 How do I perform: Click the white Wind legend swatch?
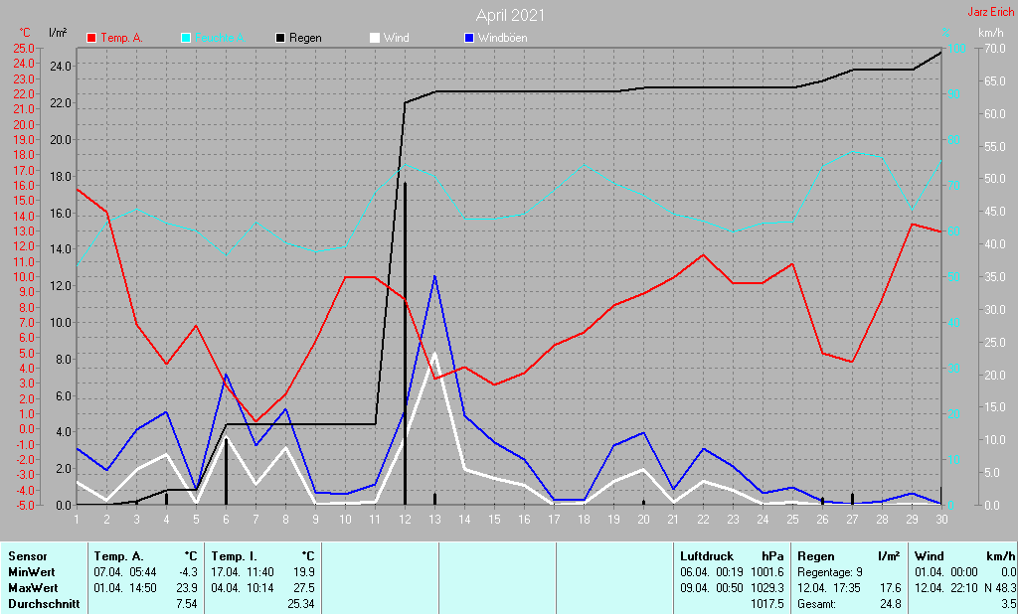(x=375, y=38)
